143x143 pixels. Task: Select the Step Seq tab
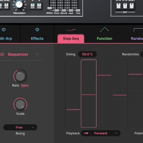point(71,39)
